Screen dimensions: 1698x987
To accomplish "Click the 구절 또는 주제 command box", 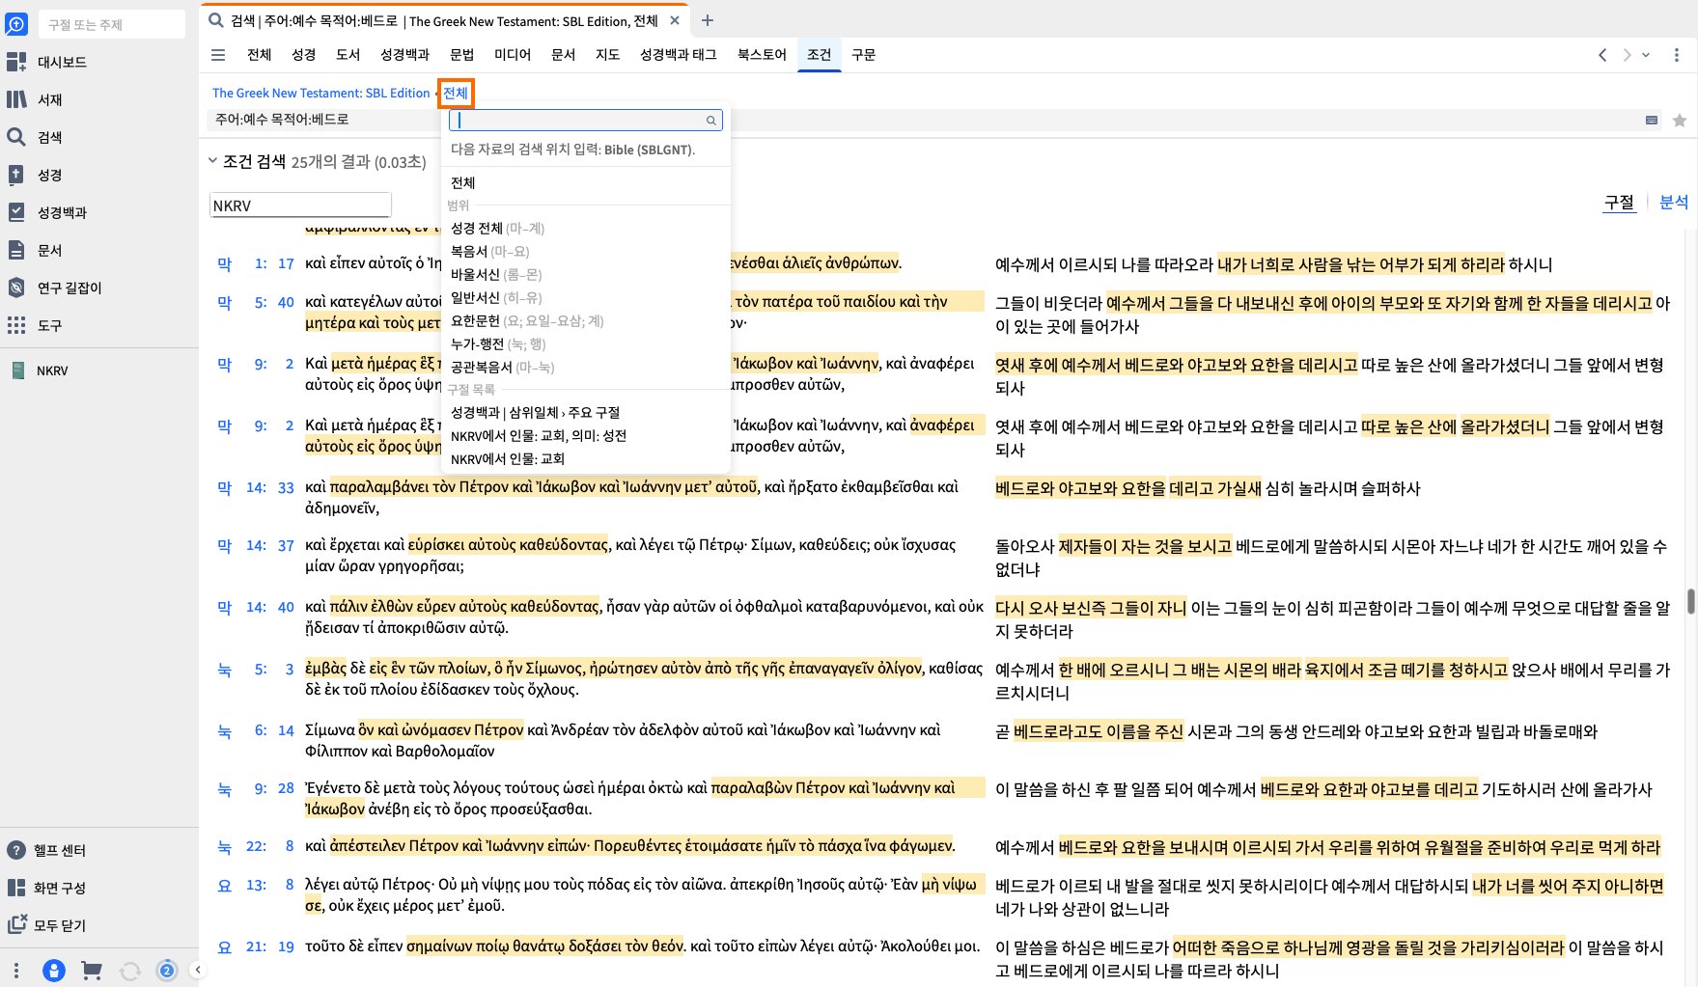I will click(111, 24).
